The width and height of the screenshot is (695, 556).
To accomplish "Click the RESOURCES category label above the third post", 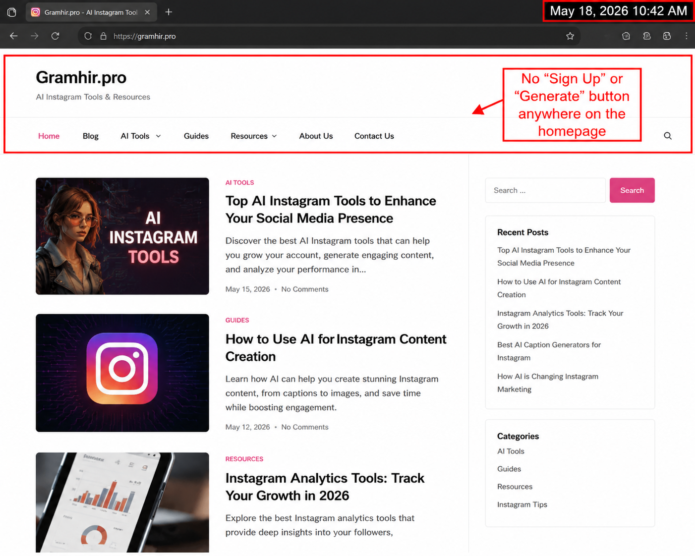I will point(244,459).
